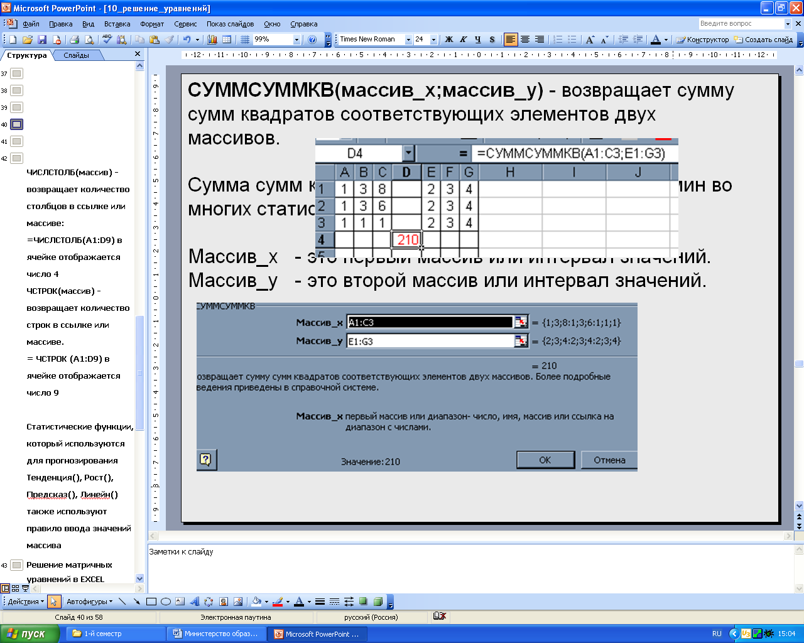Open the font size dropdown showing 24
The height and width of the screenshot is (643, 804).
click(433, 40)
